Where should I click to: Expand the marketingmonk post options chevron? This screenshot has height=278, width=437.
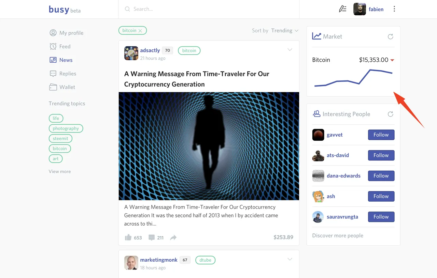290,259
